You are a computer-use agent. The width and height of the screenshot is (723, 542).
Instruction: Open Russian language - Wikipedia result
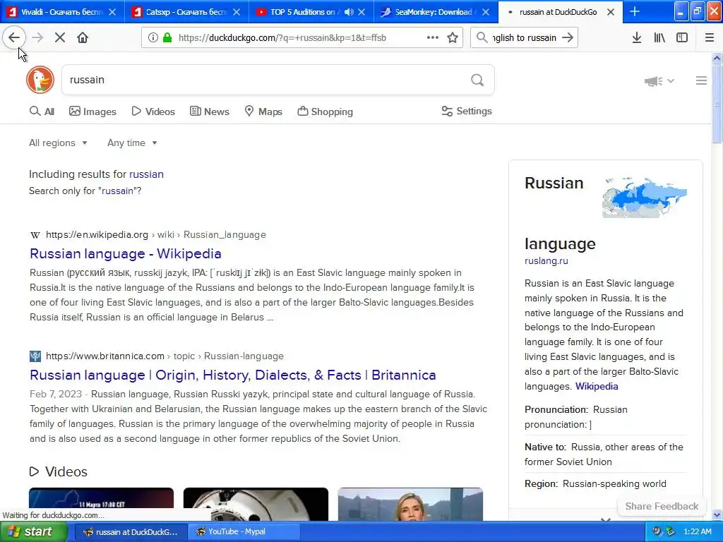coord(126,253)
